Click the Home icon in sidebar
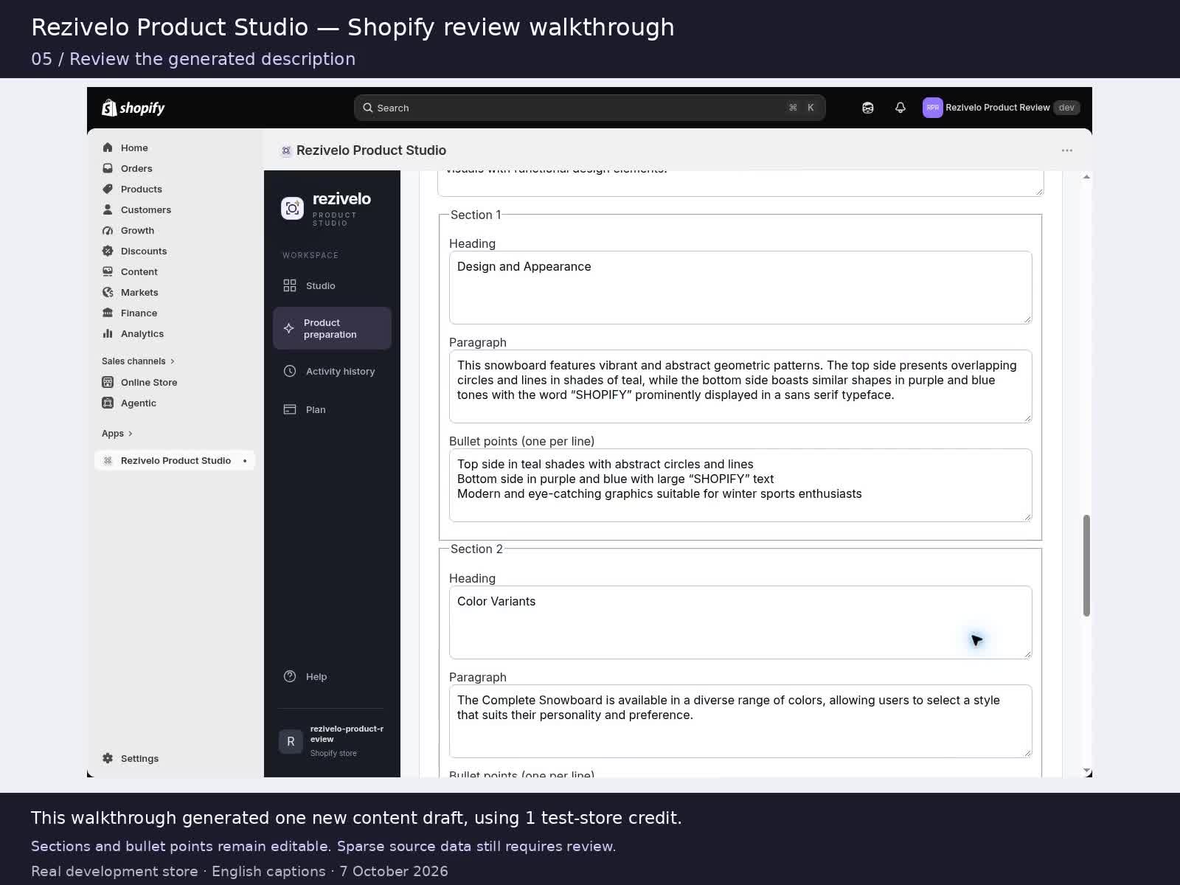Screen dimensions: 1180x885 108,147
